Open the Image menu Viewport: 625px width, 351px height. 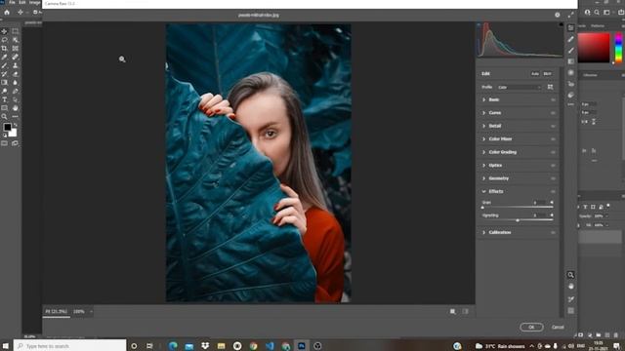click(35, 2)
